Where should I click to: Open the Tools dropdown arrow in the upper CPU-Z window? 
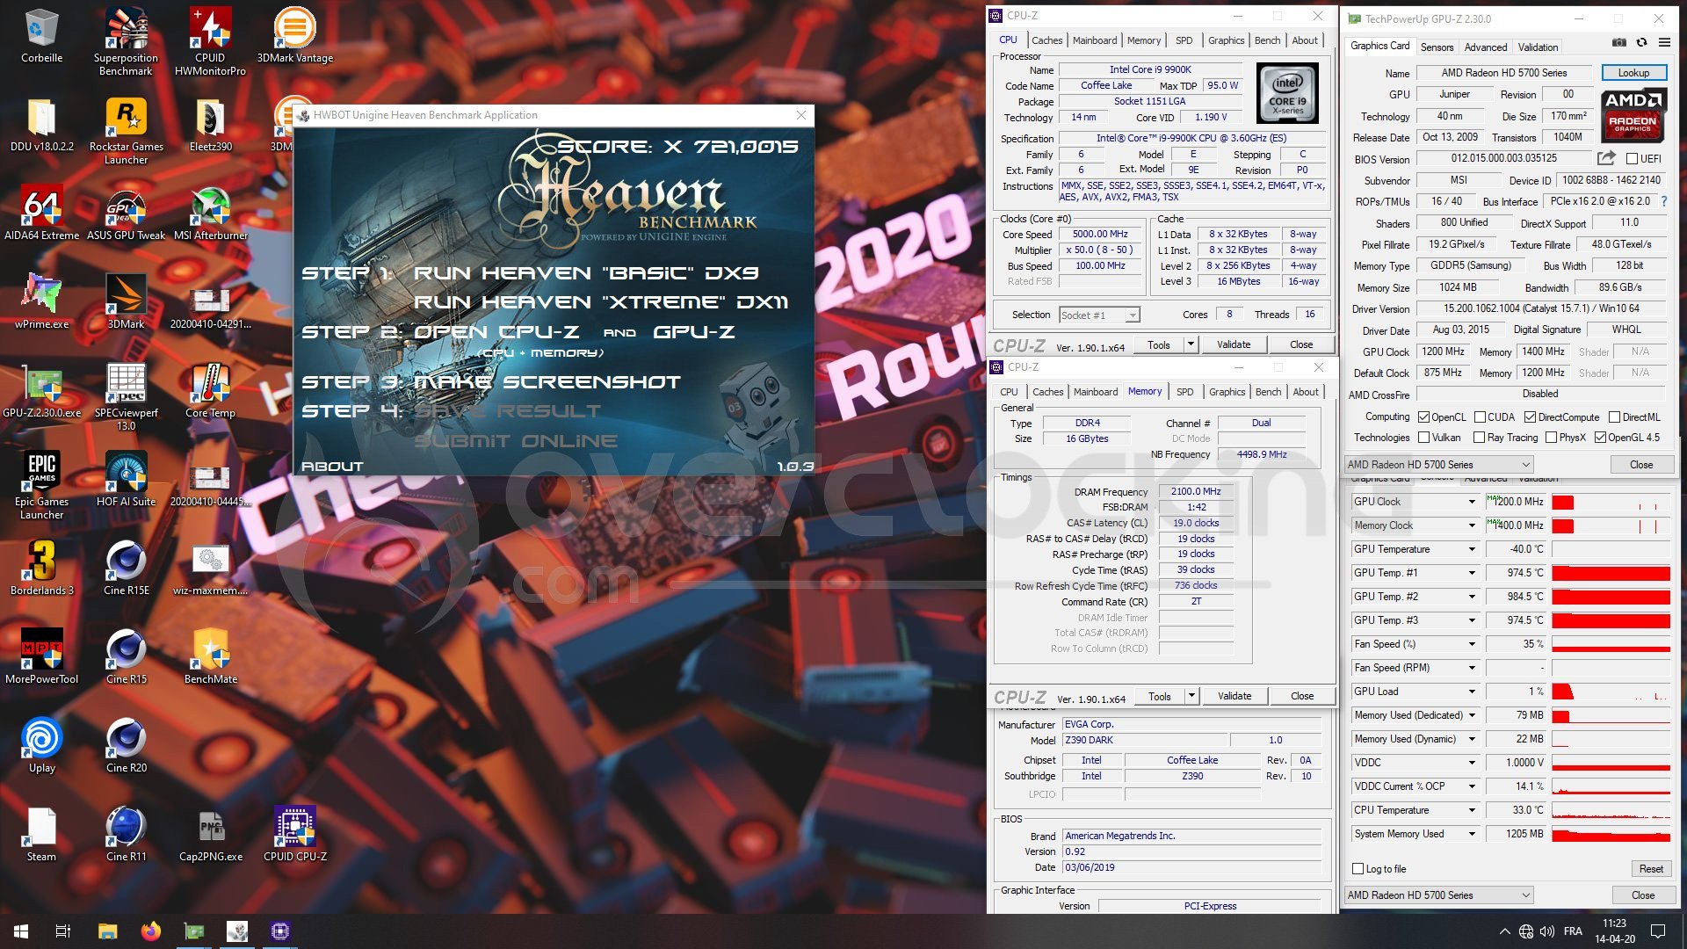tap(1191, 344)
